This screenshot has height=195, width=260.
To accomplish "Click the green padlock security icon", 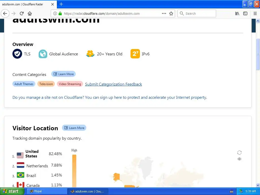I will (x=60, y=13).
